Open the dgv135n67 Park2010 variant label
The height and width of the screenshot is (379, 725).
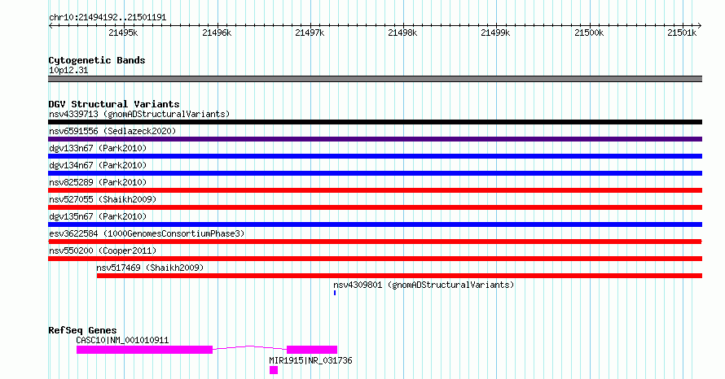click(98, 216)
